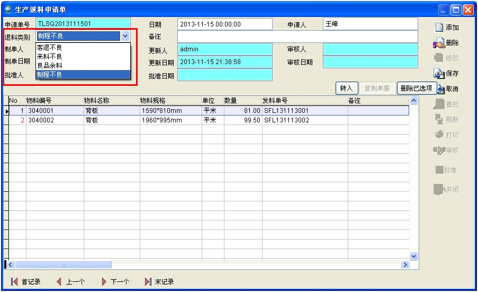The height and width of the screenshot is (292, 478).
Task: Go to previous record with 上一个
Action: tap(70, 281)
